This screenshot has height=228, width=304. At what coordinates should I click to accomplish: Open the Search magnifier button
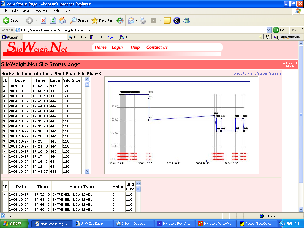[79, 20]
